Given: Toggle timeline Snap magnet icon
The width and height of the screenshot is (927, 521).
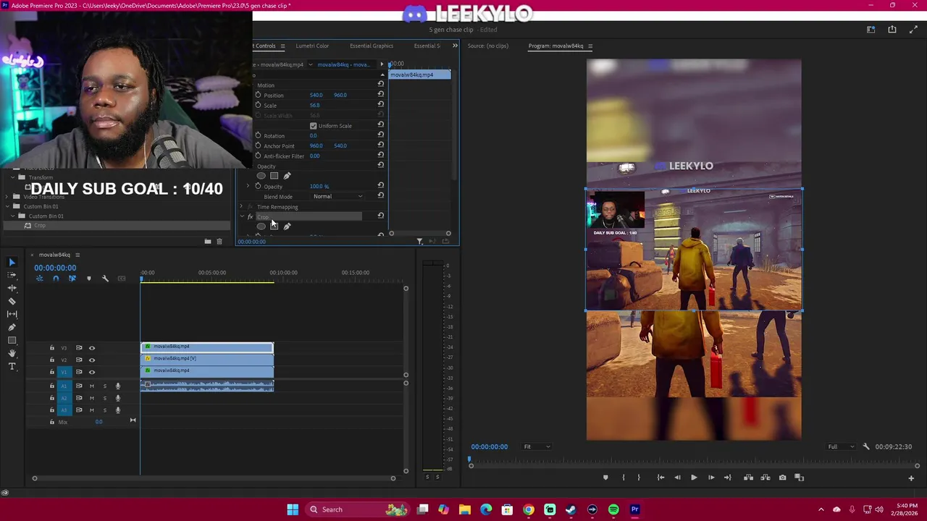Looking at the screenshot, I should coord(56,279).
